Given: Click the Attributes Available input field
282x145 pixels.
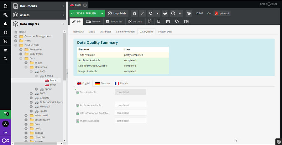Looking at the screenshot, I should 130,105.
